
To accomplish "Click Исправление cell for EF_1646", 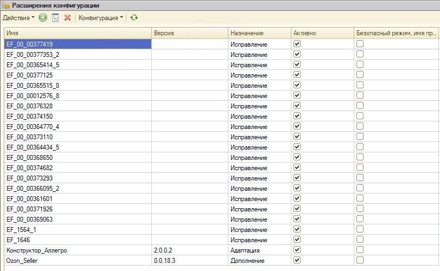I will 259,240.
